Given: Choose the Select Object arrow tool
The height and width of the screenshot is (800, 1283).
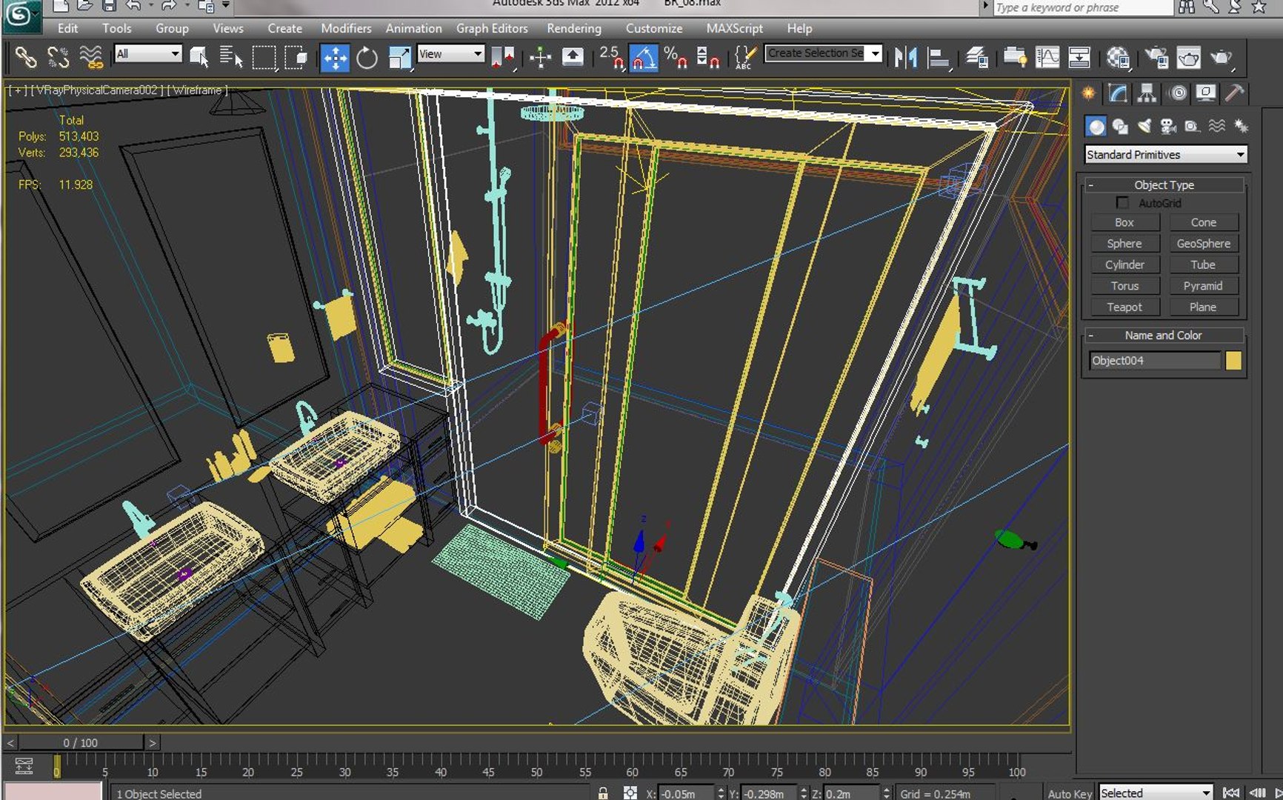Looking at the screenshot, I should 199,57.
